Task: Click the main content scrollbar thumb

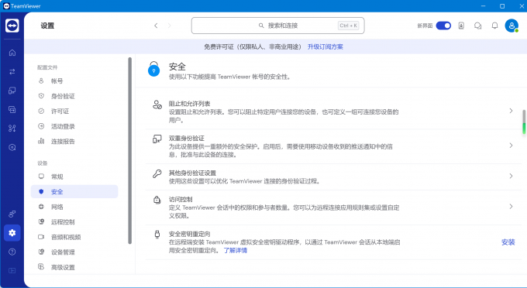Action: pos(524,122)
